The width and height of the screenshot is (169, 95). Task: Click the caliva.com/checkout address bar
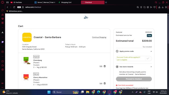pyautogui.click(x=33, y=7)
